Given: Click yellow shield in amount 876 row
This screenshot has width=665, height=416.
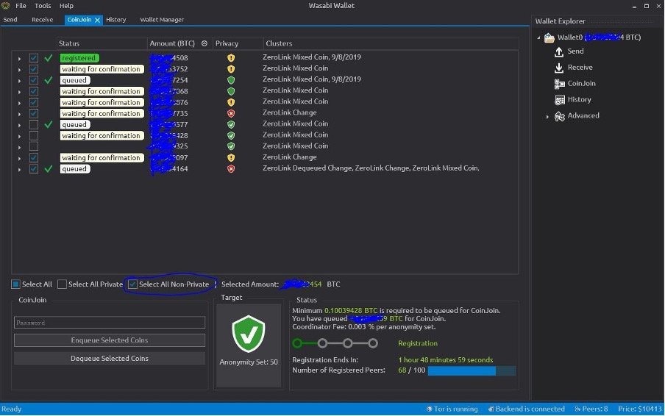Looking at the screenshot, I should tap(231, 102).
